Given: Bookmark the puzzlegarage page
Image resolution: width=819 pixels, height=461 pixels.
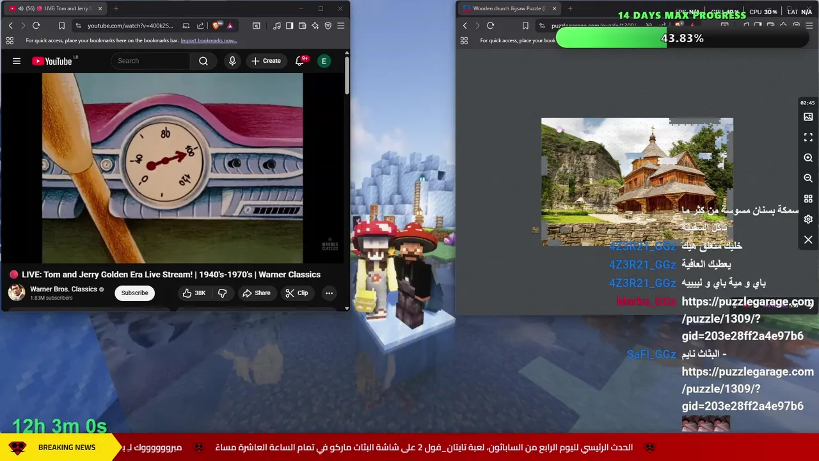Looking at the screenshot, I should coord(525,26).
